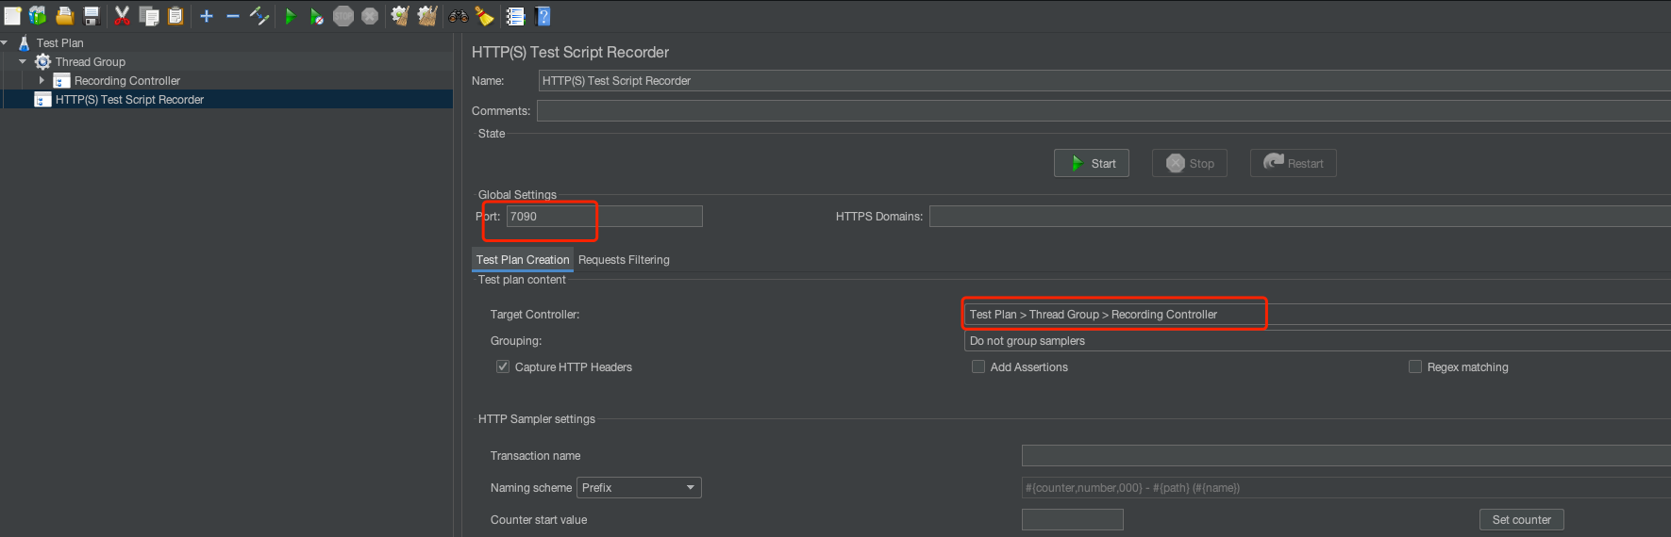Click the Port input field

tap(604, 217)
